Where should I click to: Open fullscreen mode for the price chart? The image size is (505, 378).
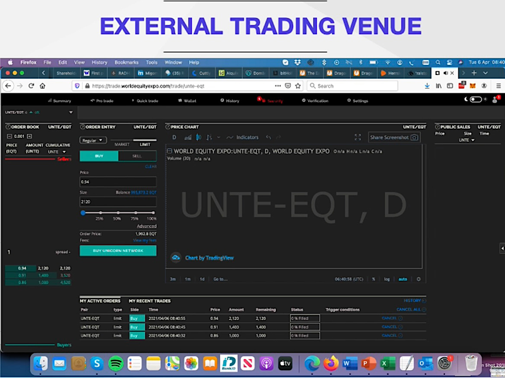pos(358,137)
